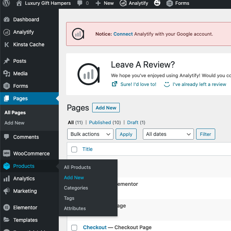
Task: Click the Filter button
Action: [206, 134]
